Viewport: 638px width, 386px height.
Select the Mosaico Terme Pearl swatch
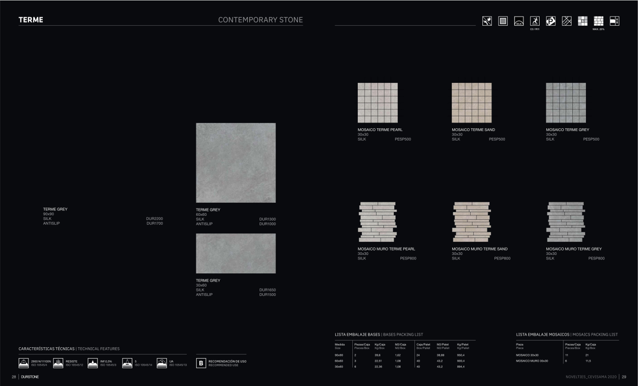(x=378, y=103)
